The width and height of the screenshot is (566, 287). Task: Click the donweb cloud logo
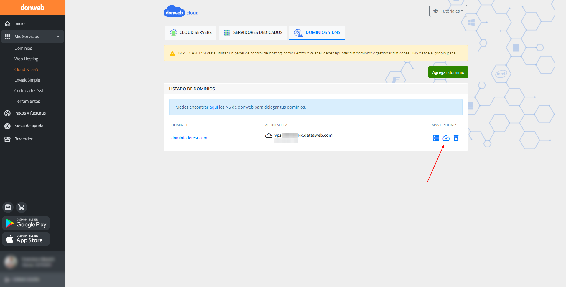[181, 11]
